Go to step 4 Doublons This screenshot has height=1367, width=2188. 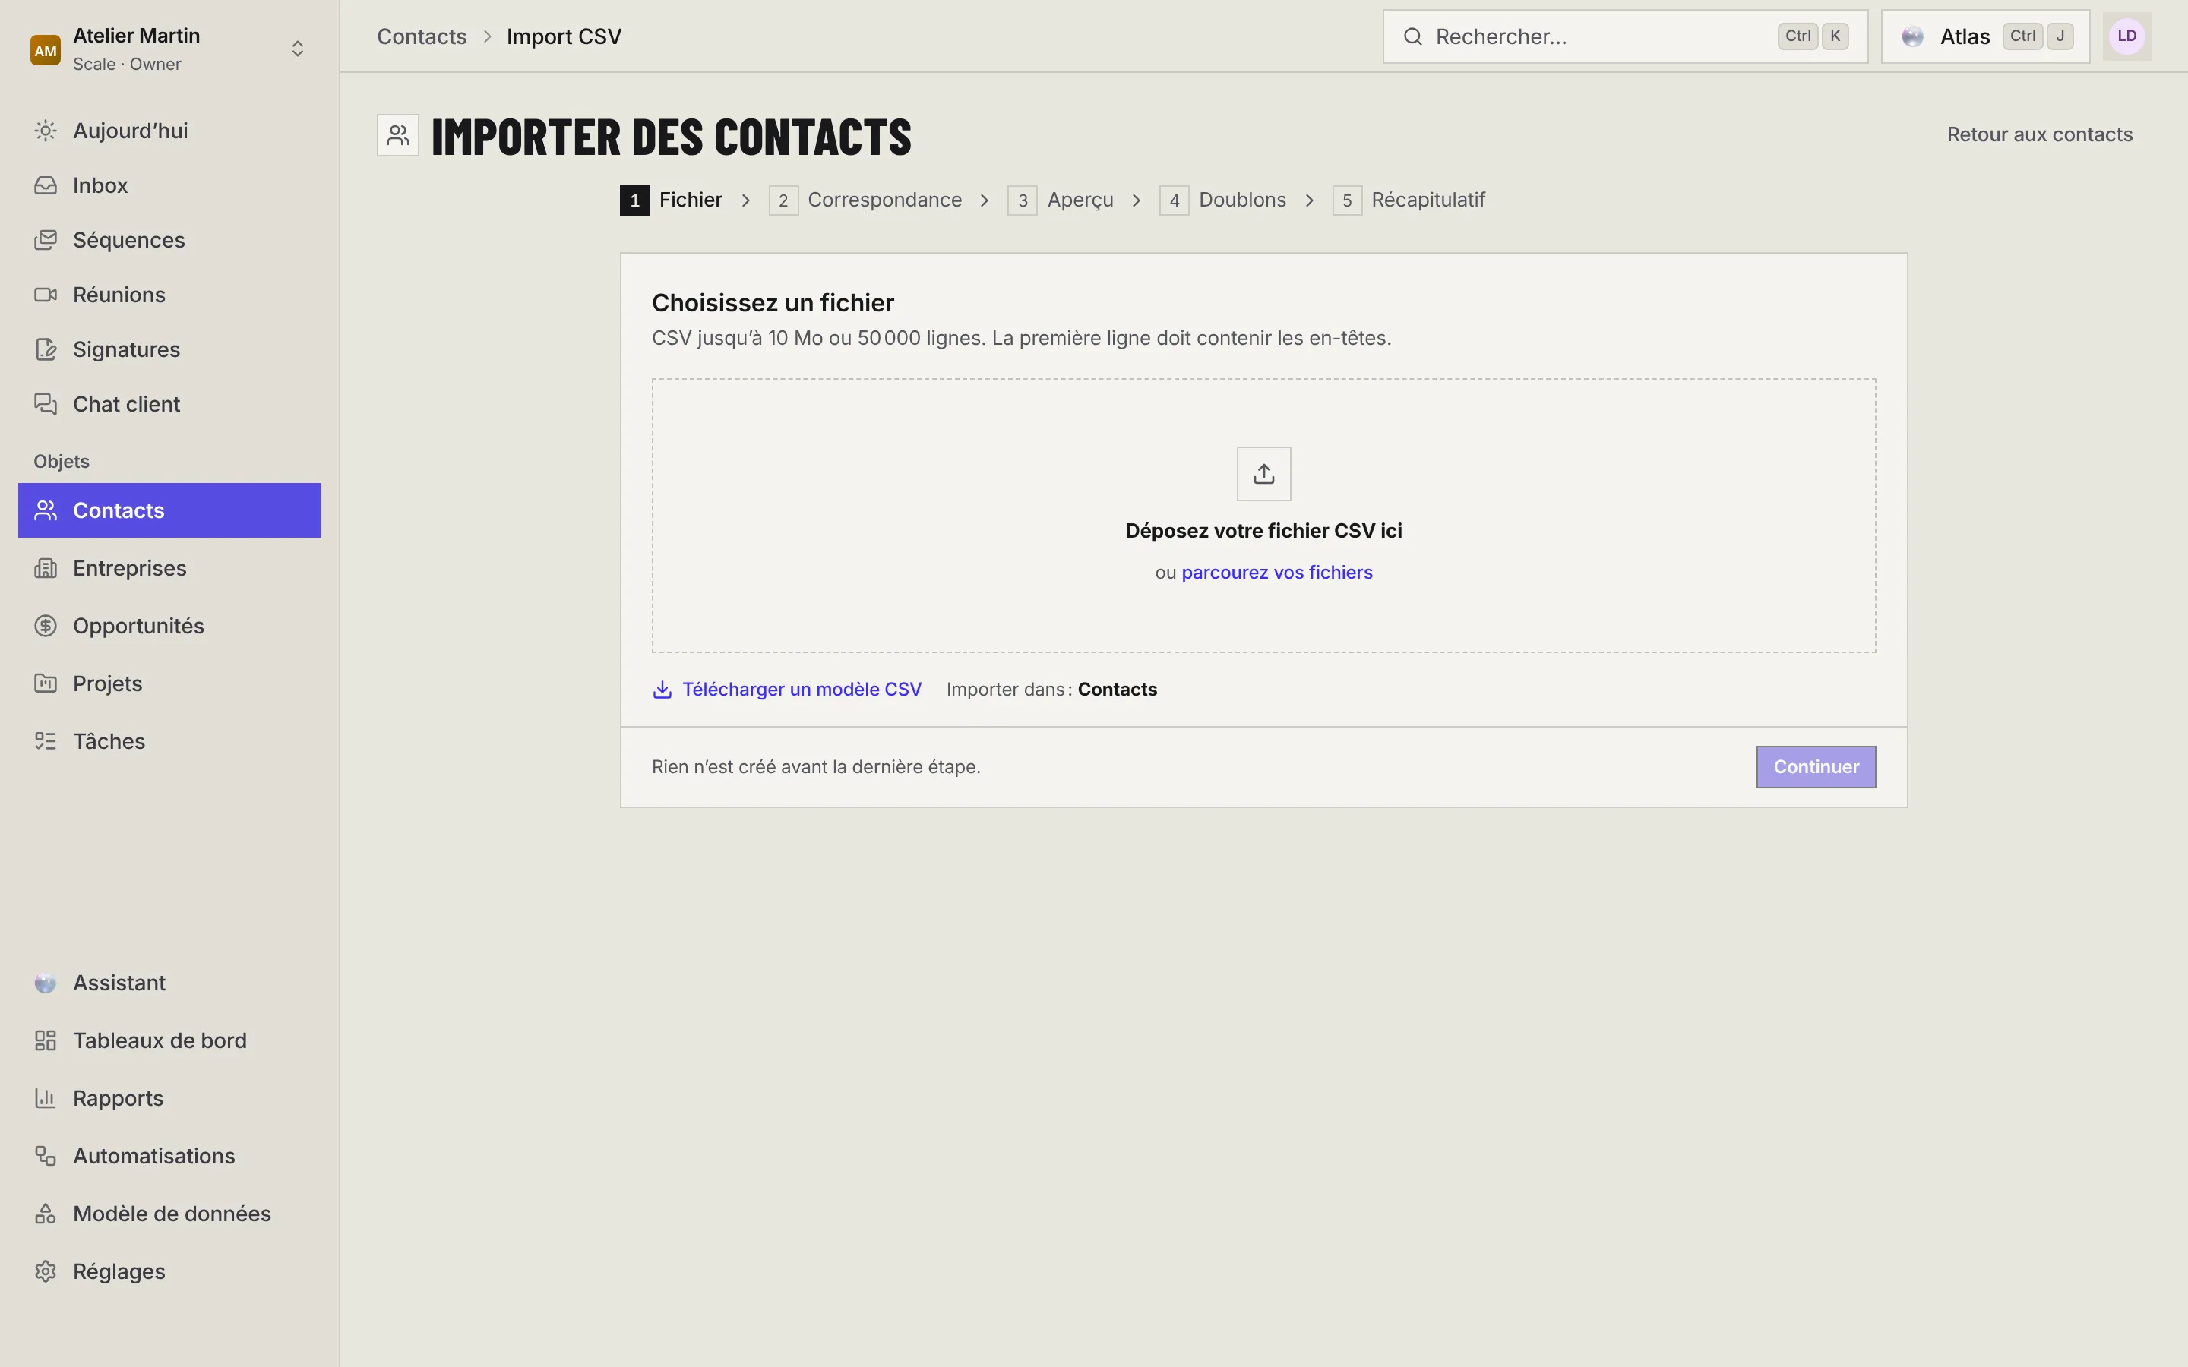pyautogui.click(x=1222, y=200)
